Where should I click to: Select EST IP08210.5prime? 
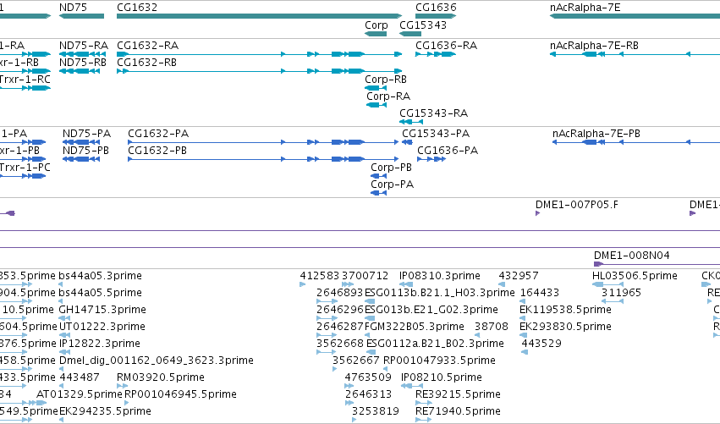(442, 378)
